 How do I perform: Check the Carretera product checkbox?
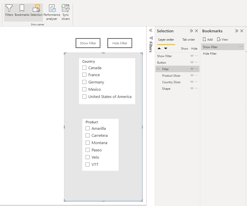tap(88, 135)
